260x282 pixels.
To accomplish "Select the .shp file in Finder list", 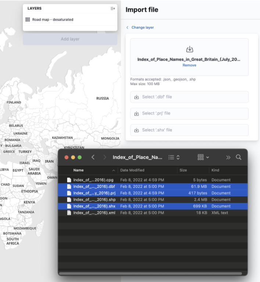I will click(94, 200).
